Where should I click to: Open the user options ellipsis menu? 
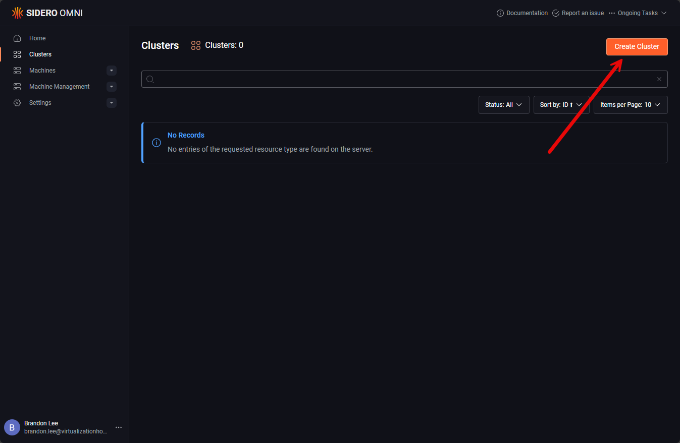coord(119,427)
